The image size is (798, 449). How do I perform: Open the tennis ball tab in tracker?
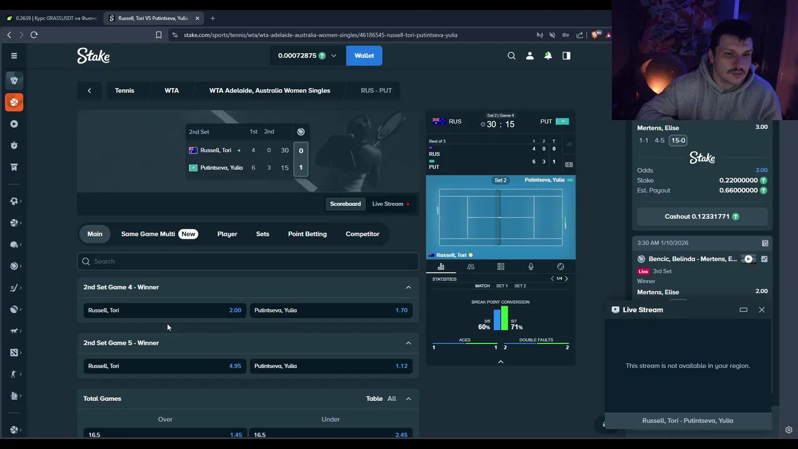click(560, 267)
